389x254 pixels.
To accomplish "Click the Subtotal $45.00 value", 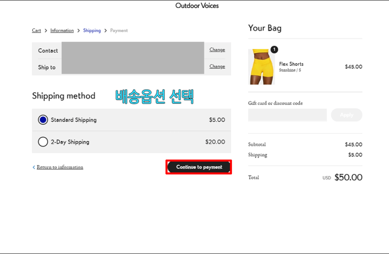I will tap(354, 144).
